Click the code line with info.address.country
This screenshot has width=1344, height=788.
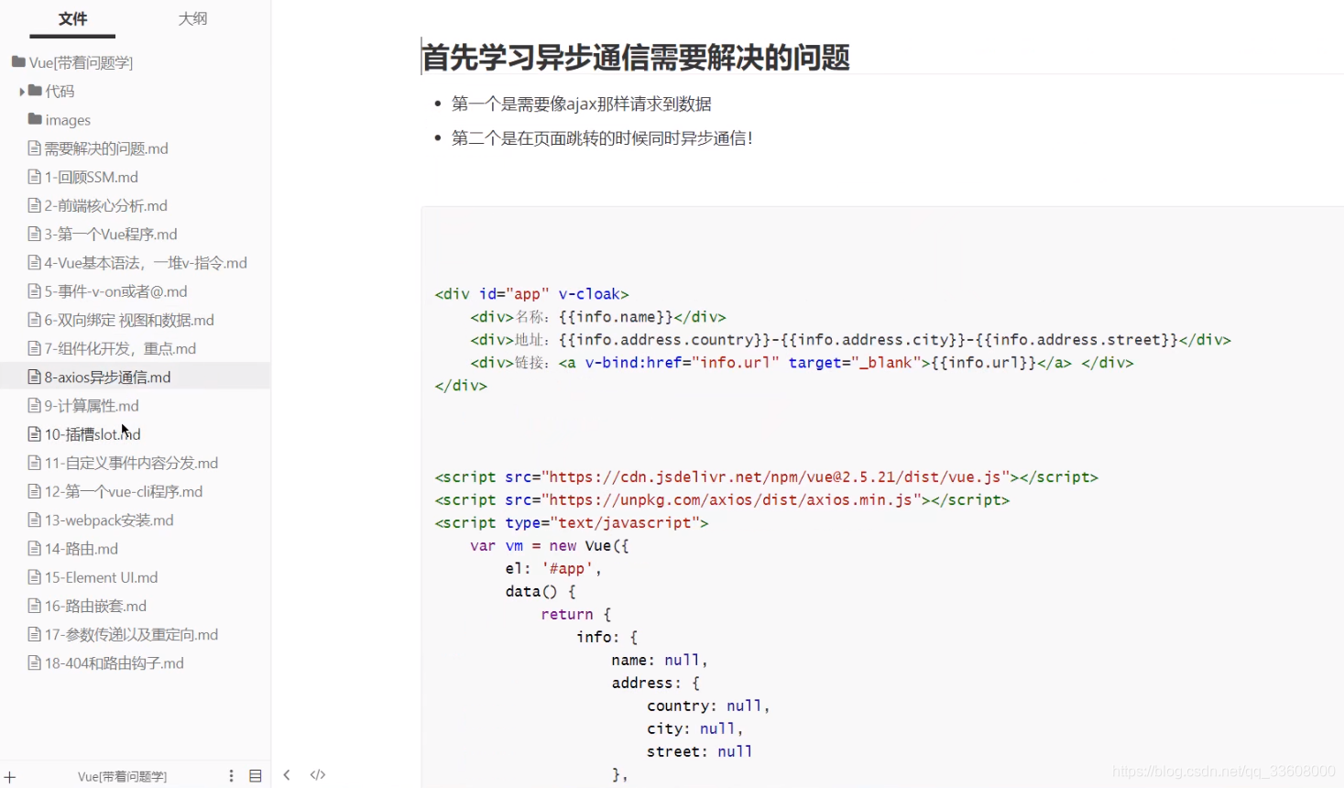click(x=850, y=340)
